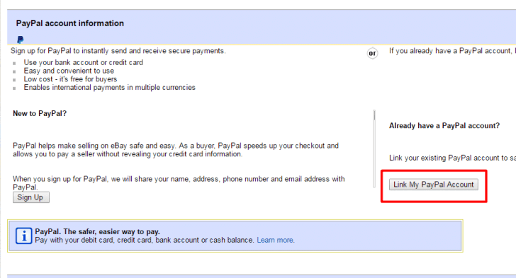
Task: Click 'Pay with your debit card' sentence
Action: point(145,241)
